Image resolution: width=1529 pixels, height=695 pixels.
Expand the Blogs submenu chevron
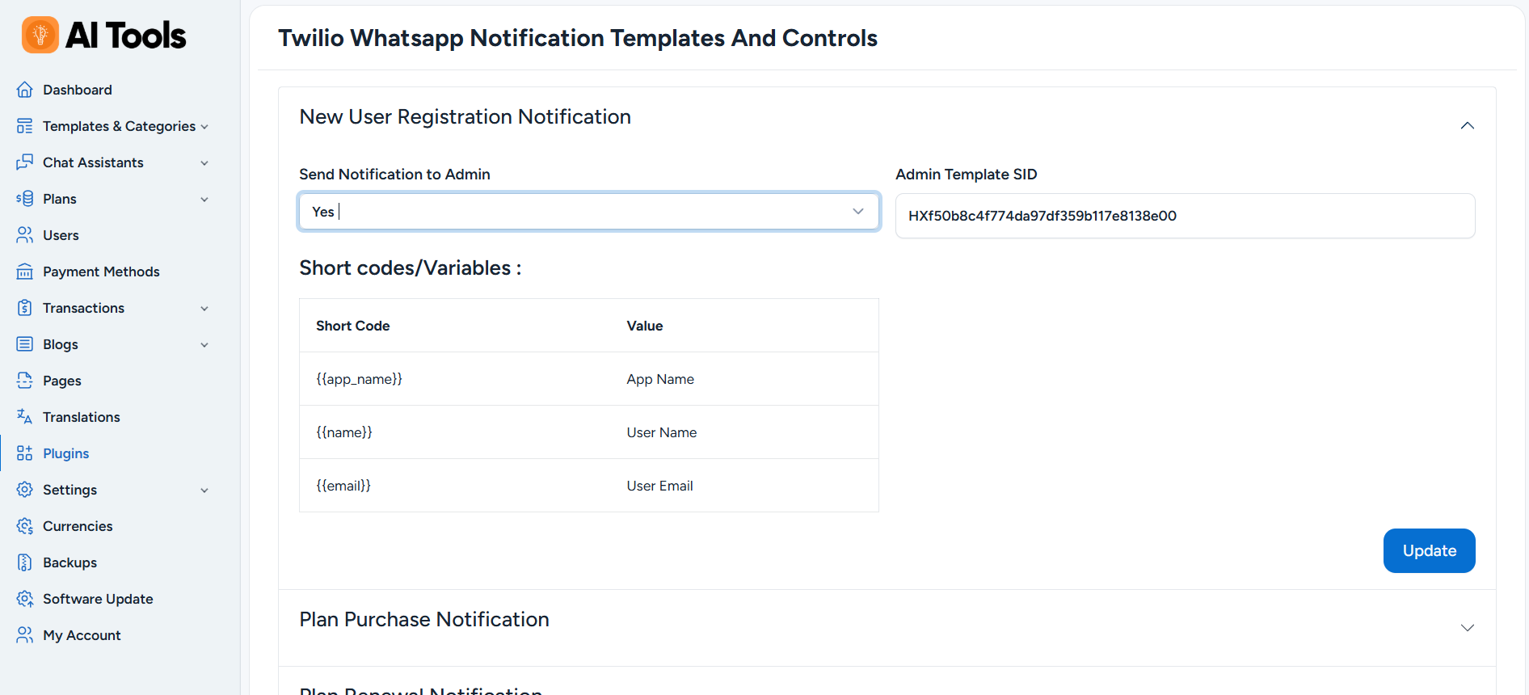tap(204, 345)
